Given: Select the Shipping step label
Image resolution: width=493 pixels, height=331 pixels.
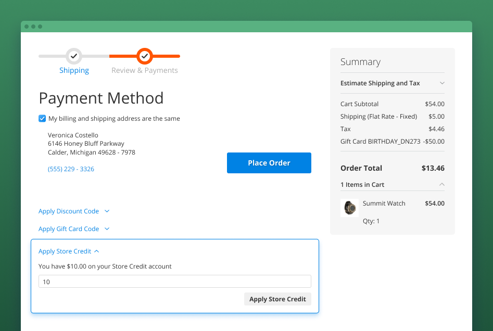Looking at the screenshot, I should click(74, 70).
